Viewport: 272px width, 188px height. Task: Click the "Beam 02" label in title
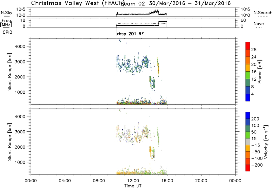[133, 4]
